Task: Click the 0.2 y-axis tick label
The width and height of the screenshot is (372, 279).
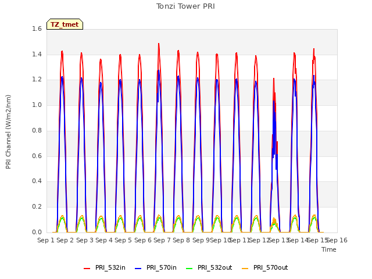Action: click(x=37, y=207)
